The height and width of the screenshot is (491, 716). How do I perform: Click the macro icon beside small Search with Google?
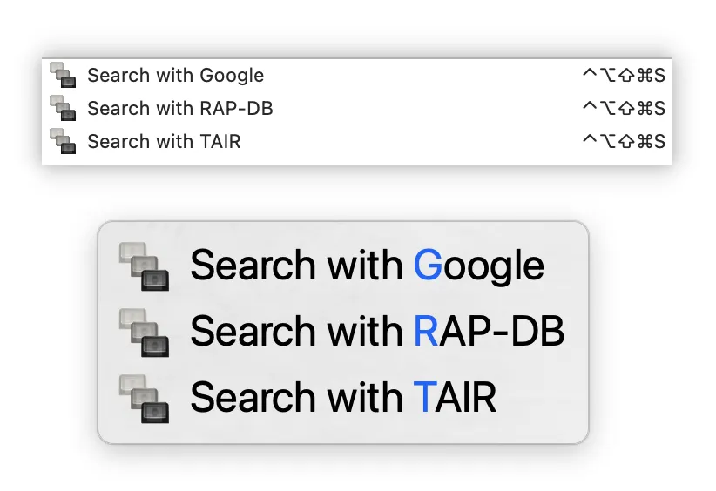[63, 75]
